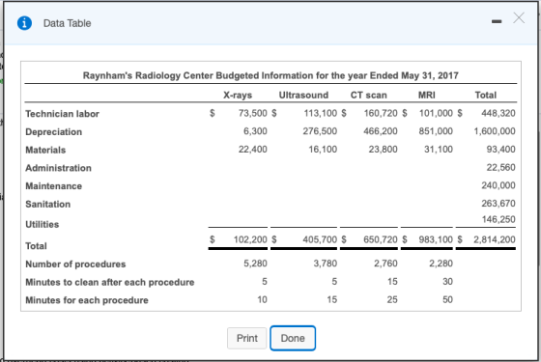Click CT scan materials value 23,800
Image resolution: width=541 pixels, height=362 pixels.
tap(383, 150)
